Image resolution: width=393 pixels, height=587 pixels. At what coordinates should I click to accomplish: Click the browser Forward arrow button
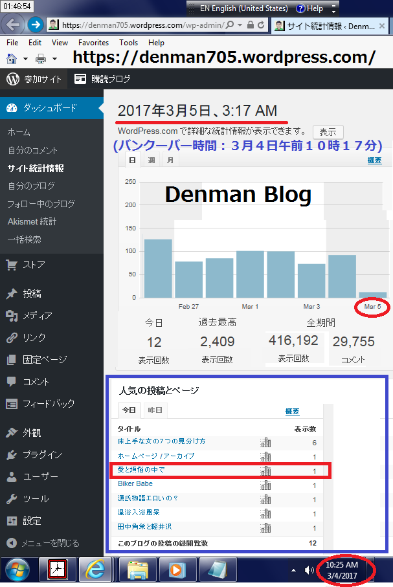tap(35, 25)
